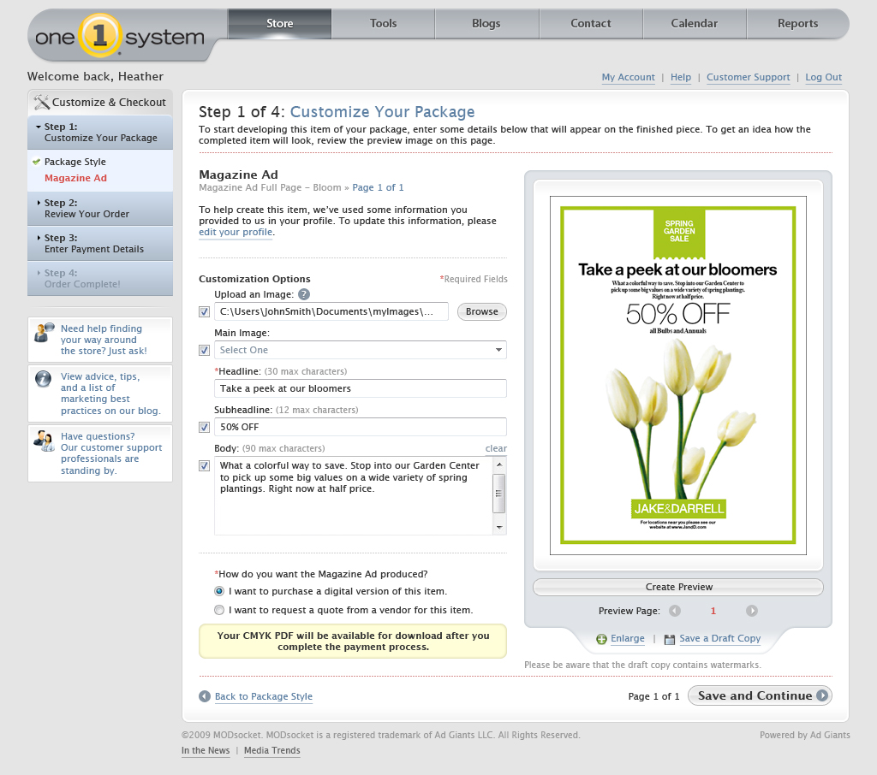Click the magazine ad preview thumbnail
This screenshot has width=877, height=775.
pyautogui.click(x=678, y=376)
